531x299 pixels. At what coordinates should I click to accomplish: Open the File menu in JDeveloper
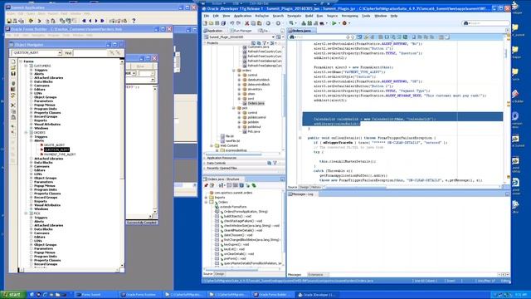pos(207,16)
